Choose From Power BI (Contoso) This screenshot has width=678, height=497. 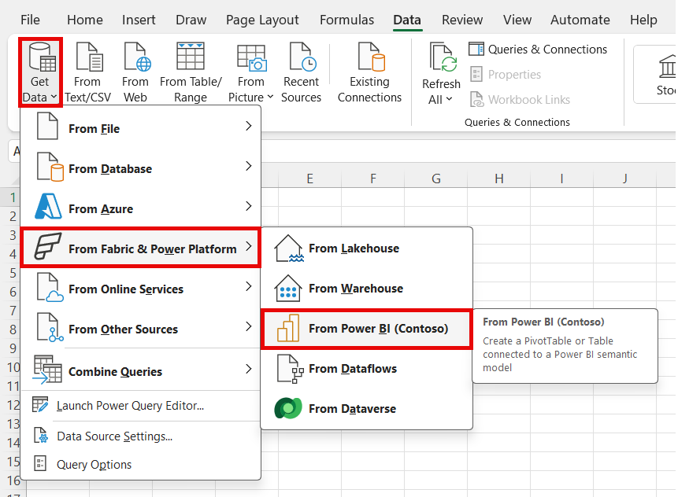[x=367, y=328]
